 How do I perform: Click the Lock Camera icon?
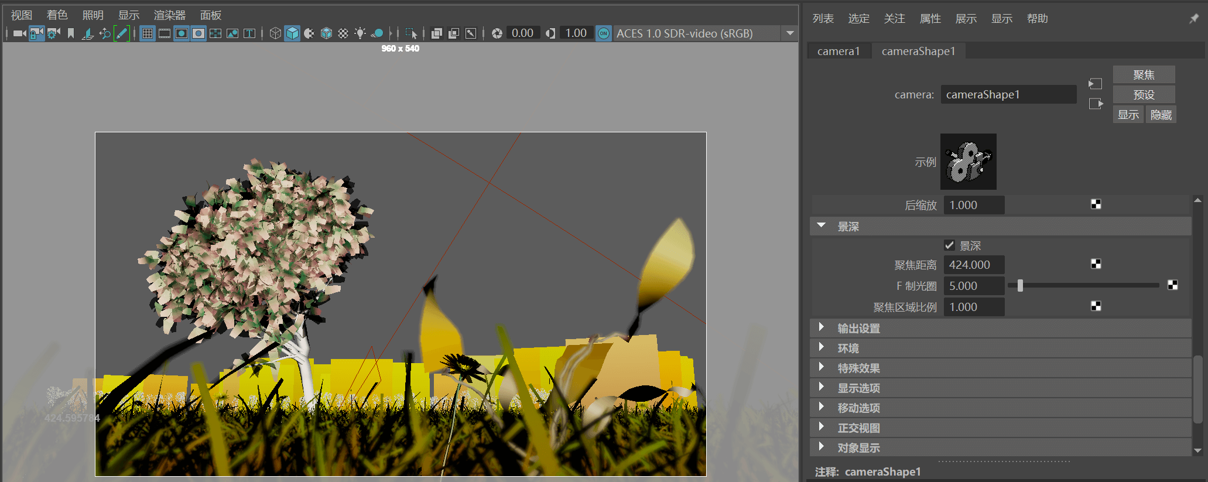[37, 33]
